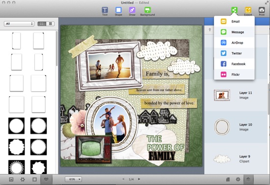Switch to list view of masks

pos(50,24)
